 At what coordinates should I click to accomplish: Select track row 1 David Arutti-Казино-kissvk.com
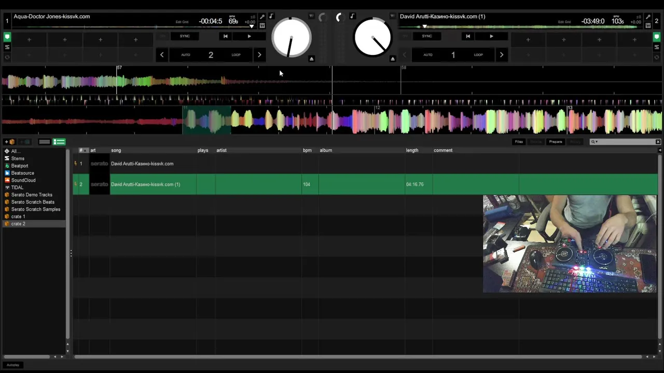click(365, 164)
